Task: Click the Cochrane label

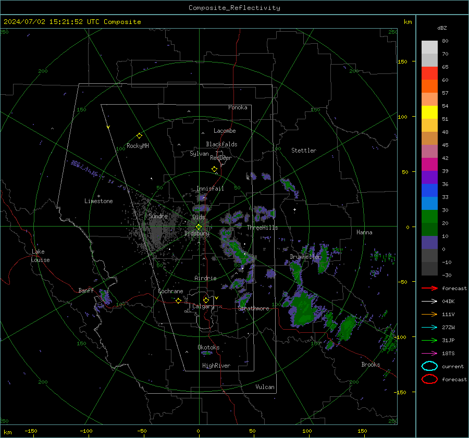Action: (170, 291)
